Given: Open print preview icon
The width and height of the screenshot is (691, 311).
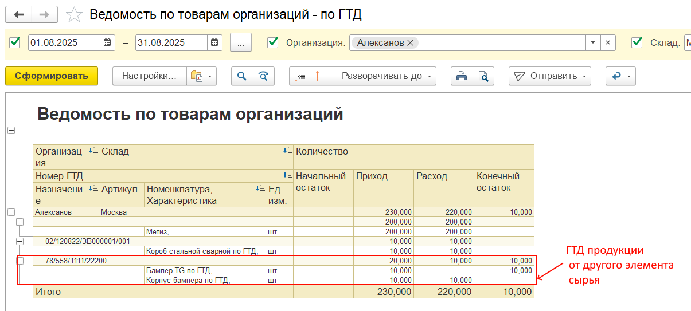Looking at the screenshot, I should (x=483, y=76).
